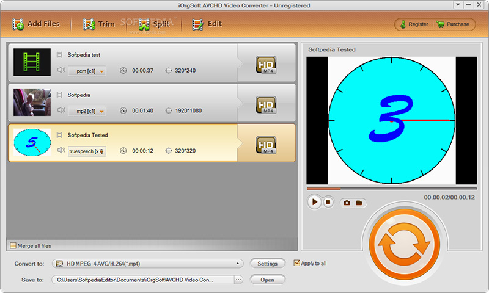Open the mp2 [x1] audio track dropdown
The height and width of the screenshot is (293, 489).
87,111
